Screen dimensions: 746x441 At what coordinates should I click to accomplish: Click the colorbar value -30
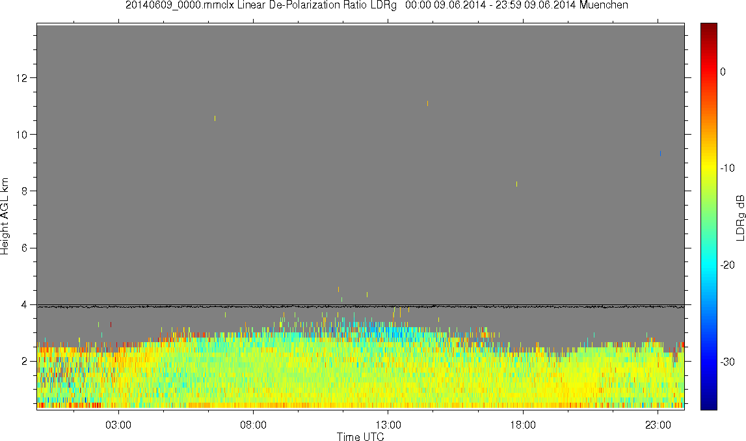point(727,362)
